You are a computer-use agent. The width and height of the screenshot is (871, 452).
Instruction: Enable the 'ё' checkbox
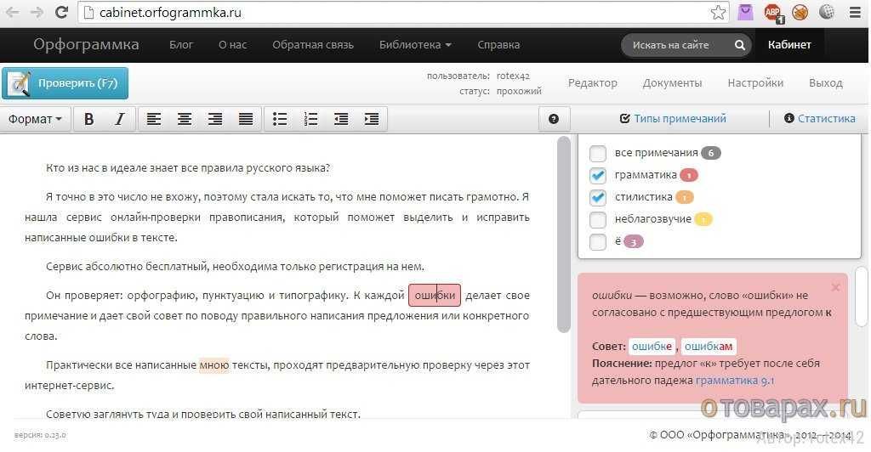[x=598, y=241]
